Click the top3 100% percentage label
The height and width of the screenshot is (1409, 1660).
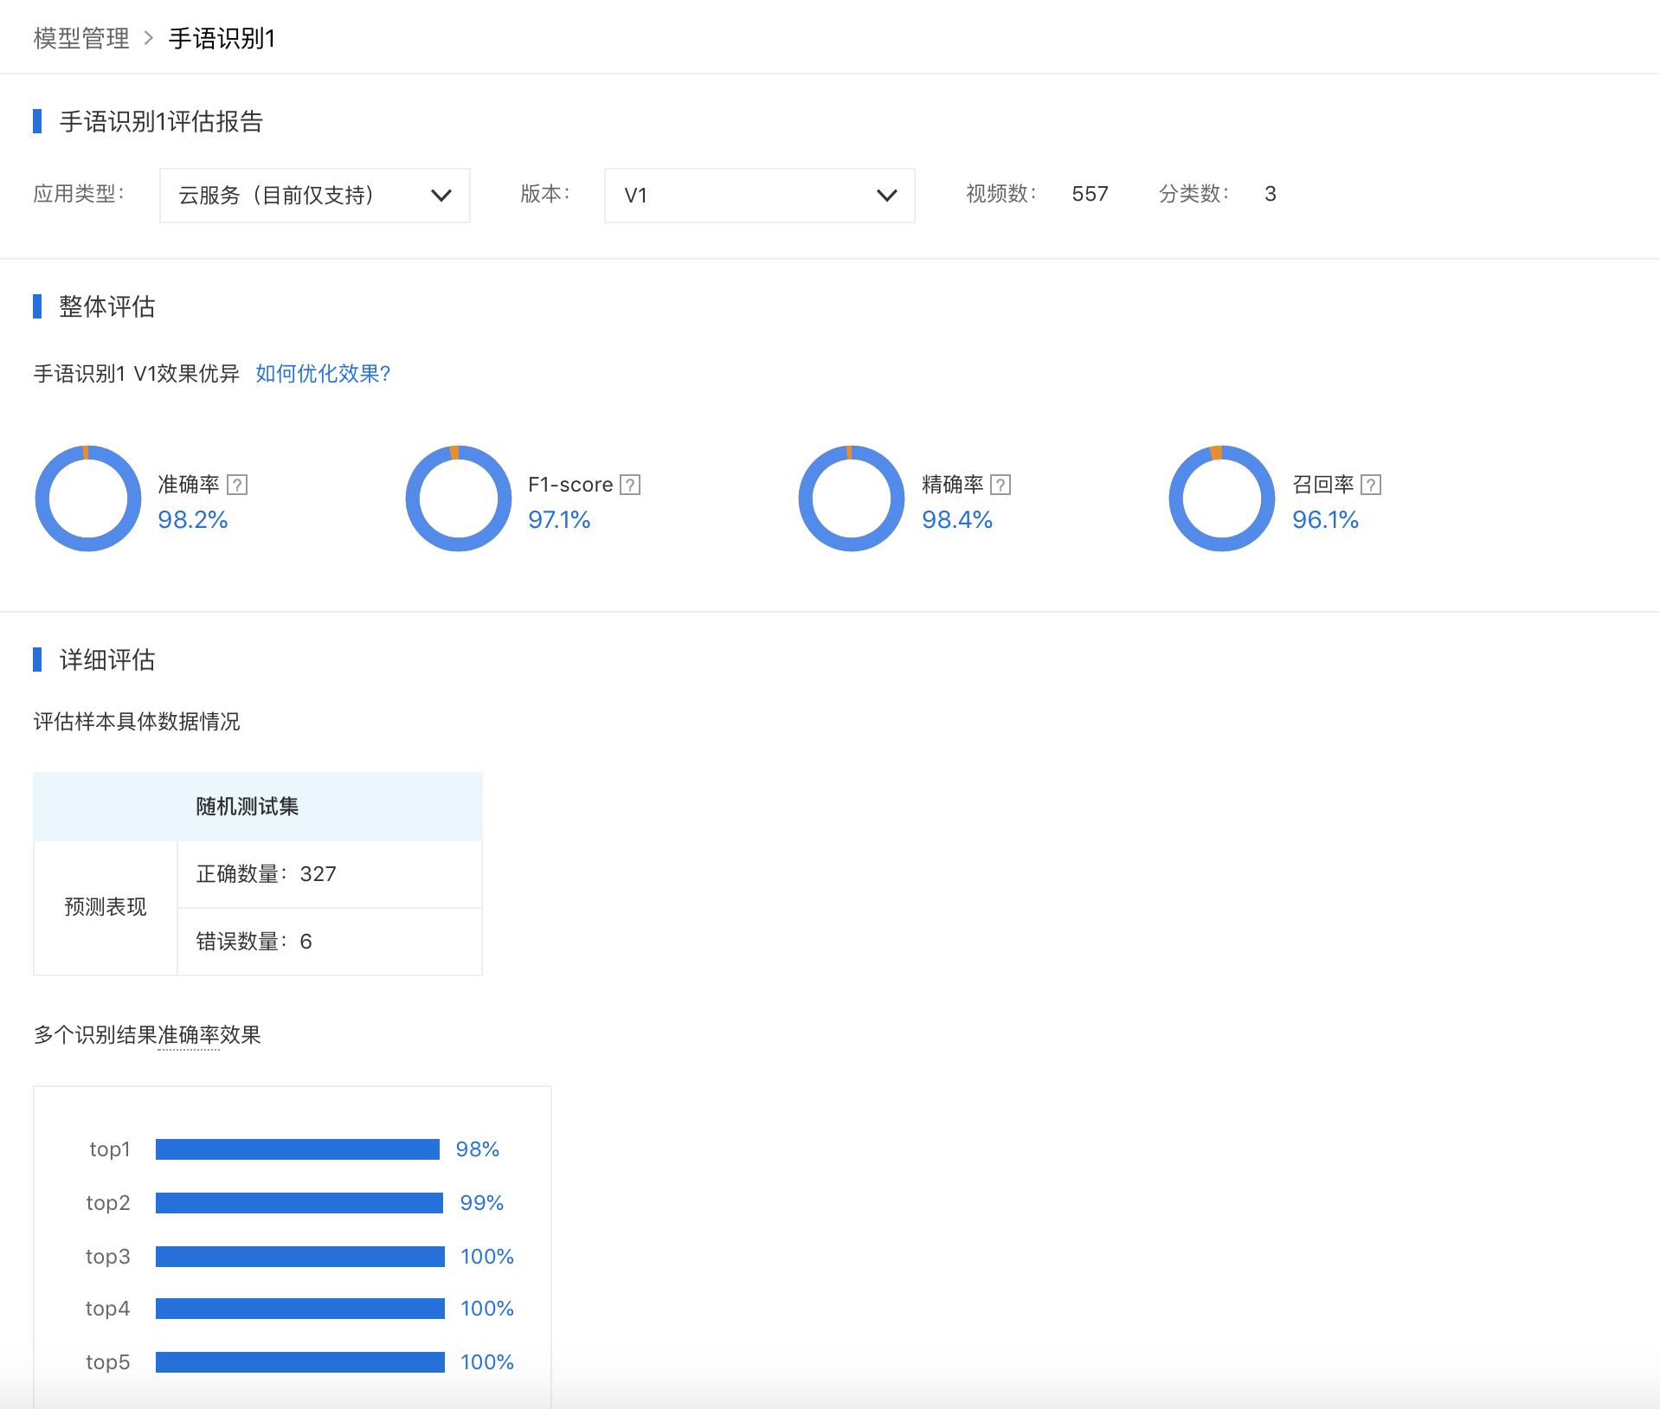(487, 1257)
